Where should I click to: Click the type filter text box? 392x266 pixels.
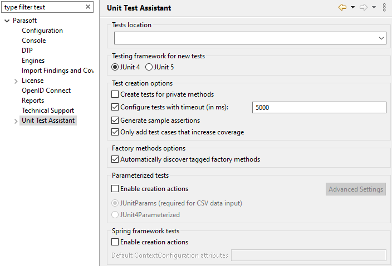click(x=44, y=7)
